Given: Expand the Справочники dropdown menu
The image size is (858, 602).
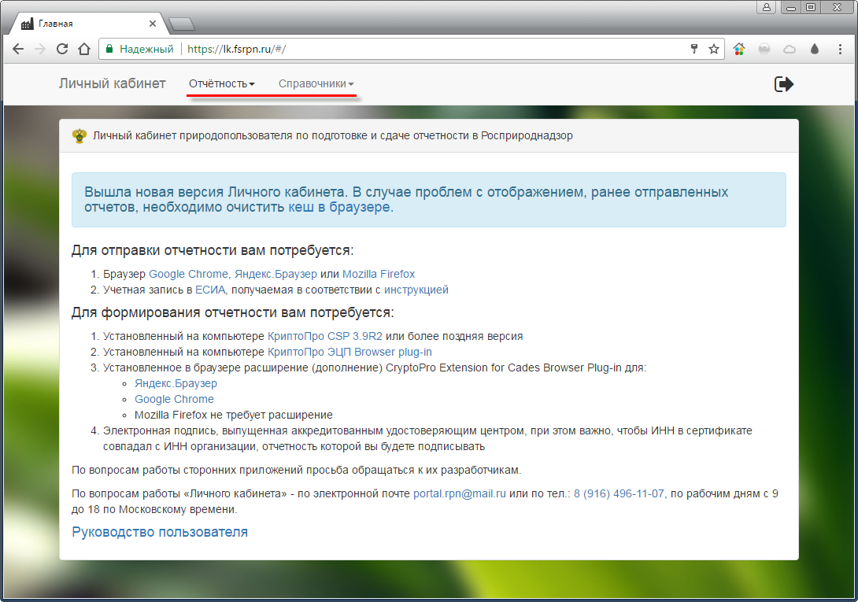Looking at the screenshot, I should [x=316, y=83].
